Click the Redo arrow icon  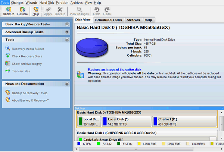pos(107,9)
